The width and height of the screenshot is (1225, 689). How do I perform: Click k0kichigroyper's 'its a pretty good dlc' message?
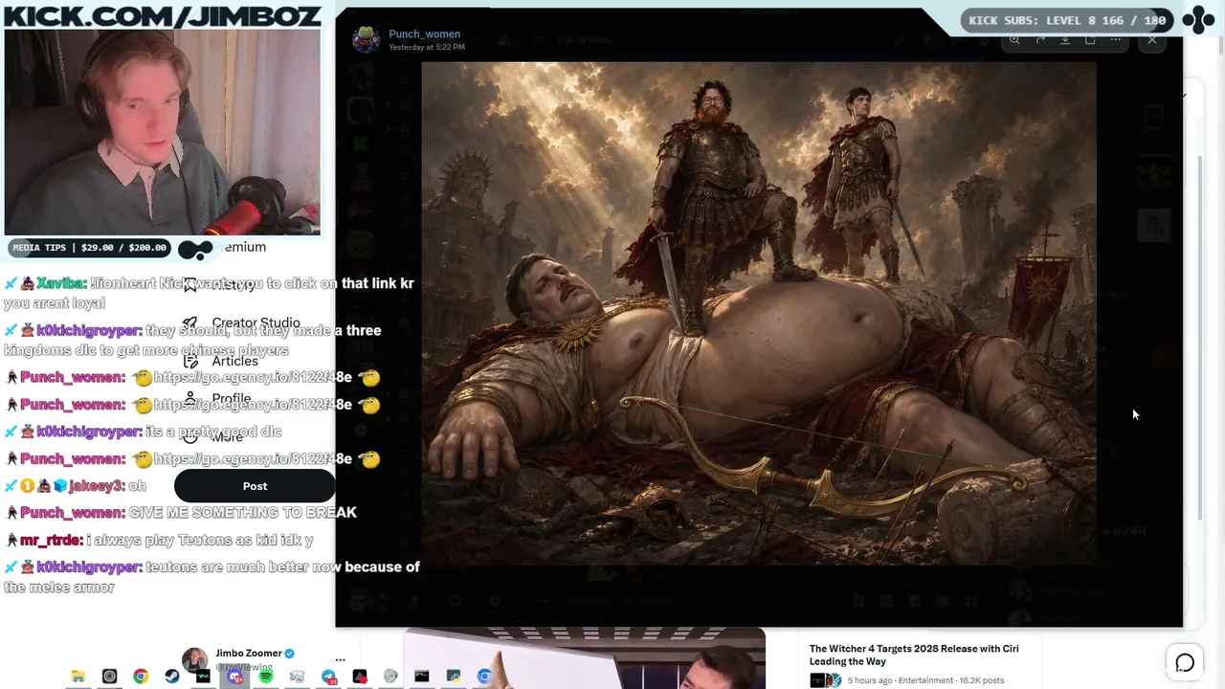pyautogui.click(x=213, y=432)
